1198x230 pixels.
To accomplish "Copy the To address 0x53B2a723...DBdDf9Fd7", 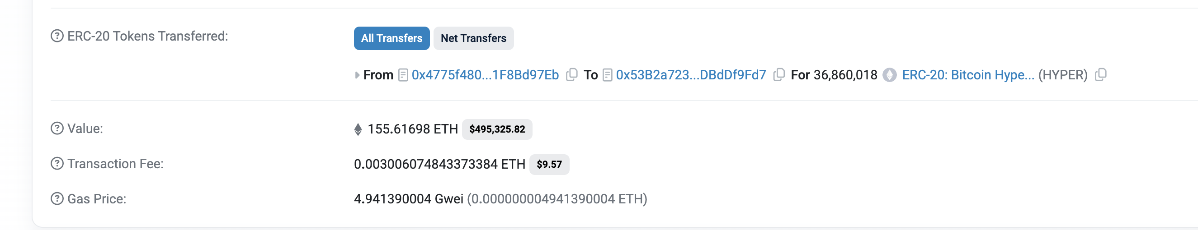I will click(778, 75).
